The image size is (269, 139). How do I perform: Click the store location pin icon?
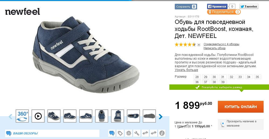coord(223,124)
